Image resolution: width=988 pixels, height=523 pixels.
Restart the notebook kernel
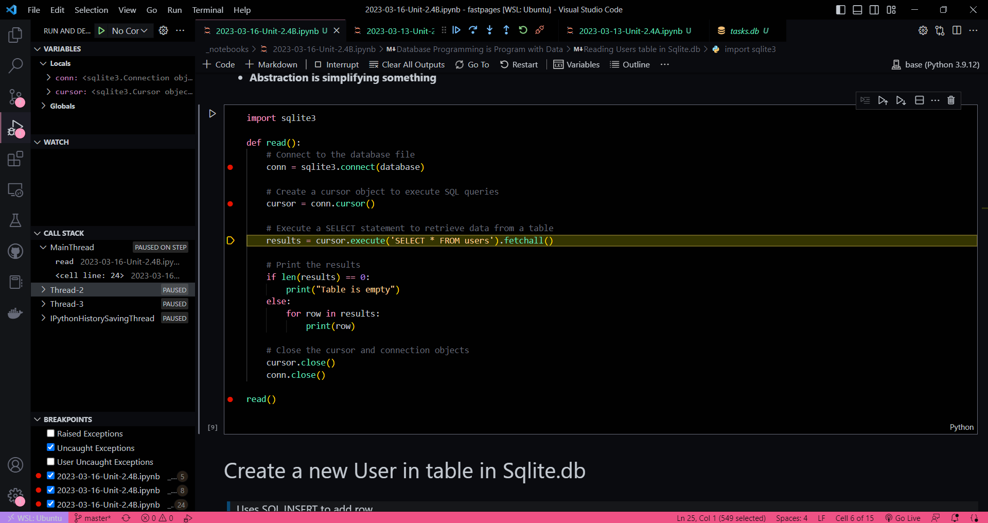[519, 64]
